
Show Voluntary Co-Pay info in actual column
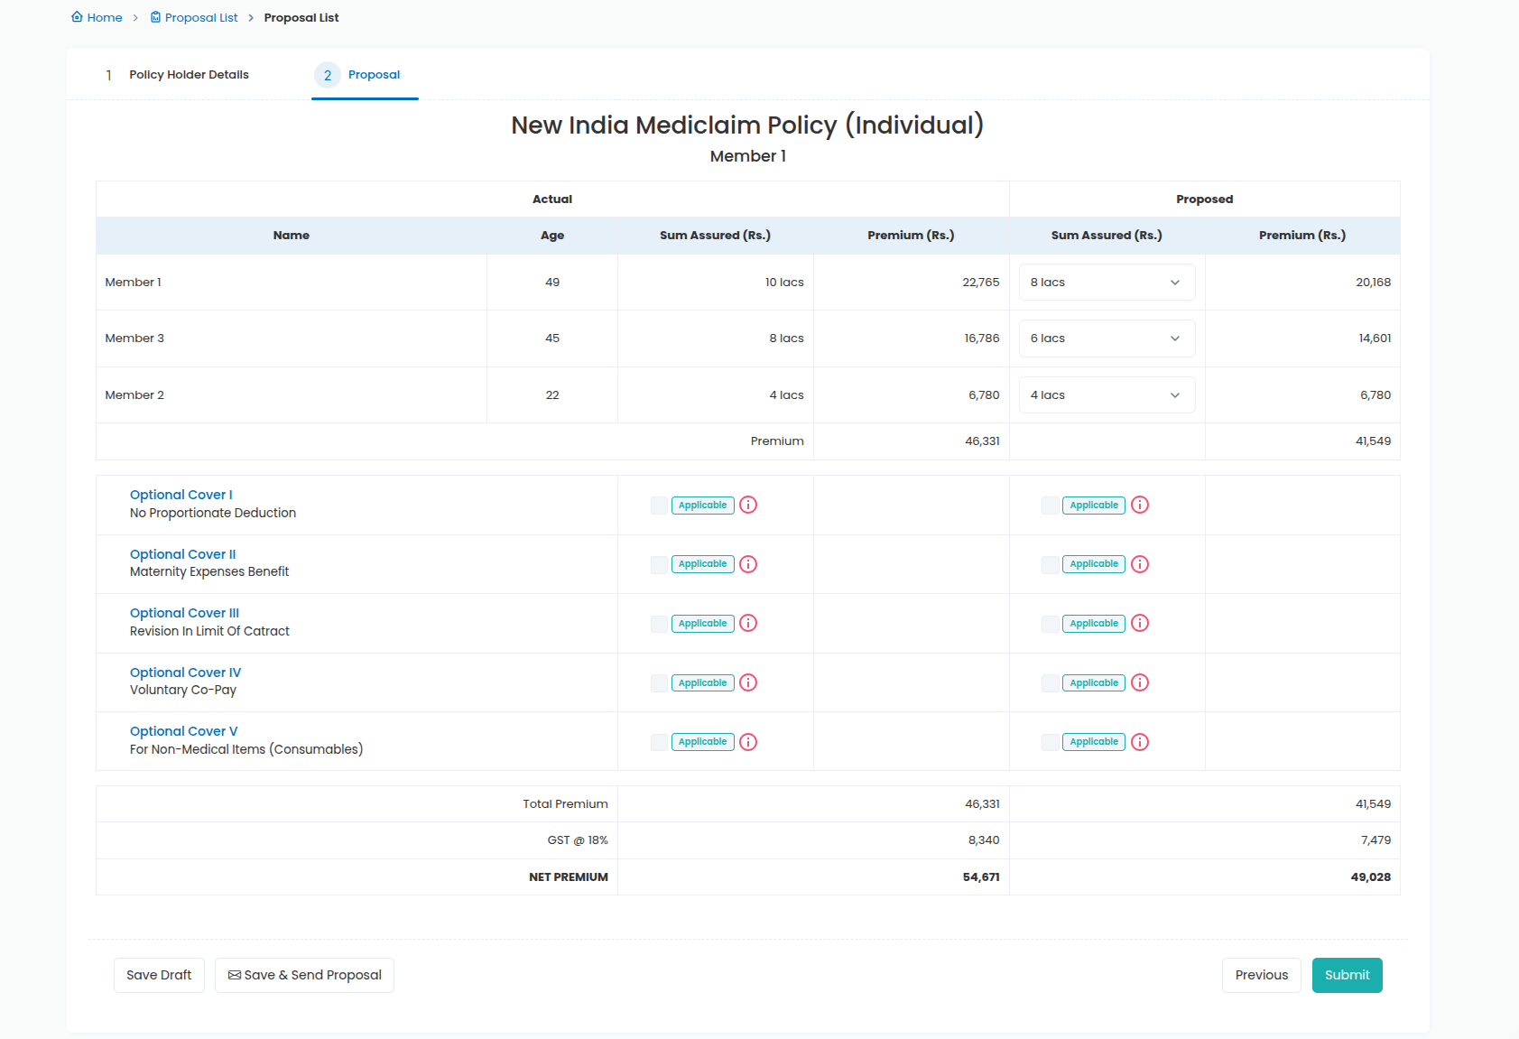coord(748,682)
